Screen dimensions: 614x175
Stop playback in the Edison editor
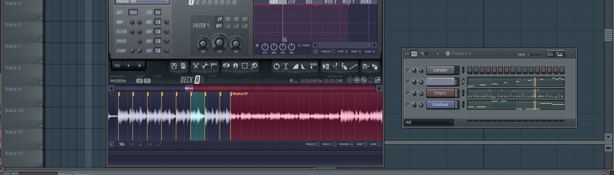point(139,66)
